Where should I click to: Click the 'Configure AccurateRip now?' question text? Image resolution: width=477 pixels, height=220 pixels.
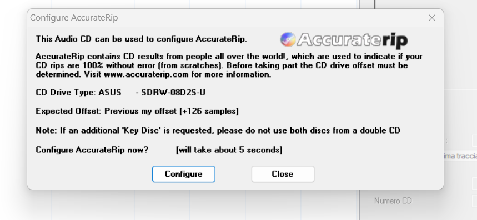92,150
